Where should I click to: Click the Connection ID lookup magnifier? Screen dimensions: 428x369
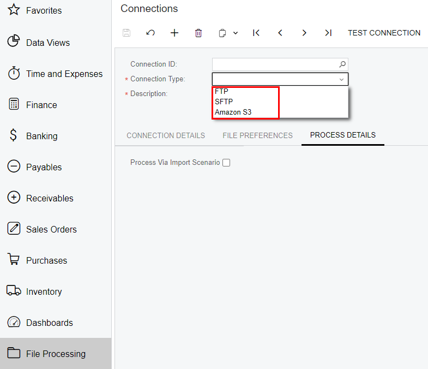pyautogui.click(x=342, y=64)
